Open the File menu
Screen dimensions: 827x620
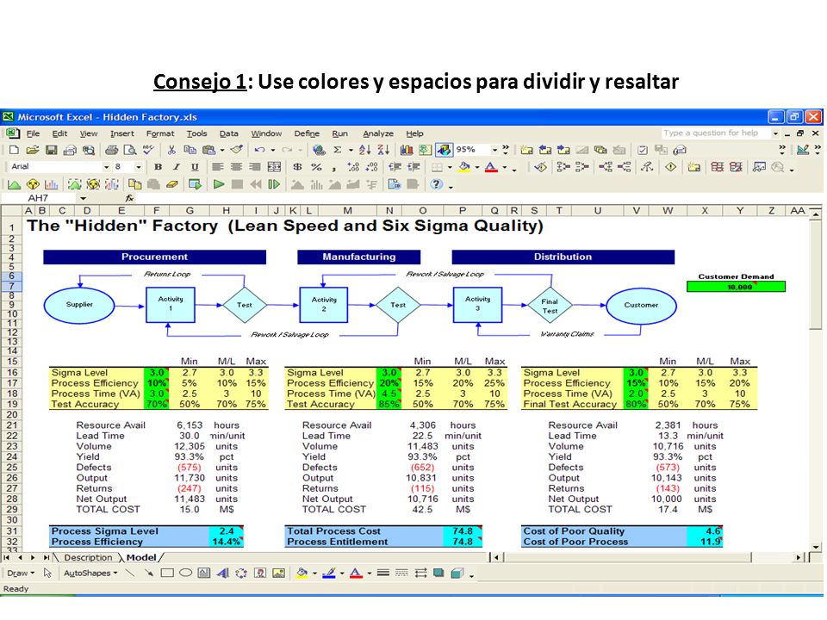(33, 133)
